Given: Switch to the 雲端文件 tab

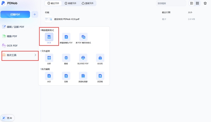Looking at the screenshot, I should (x=88, y=3).
